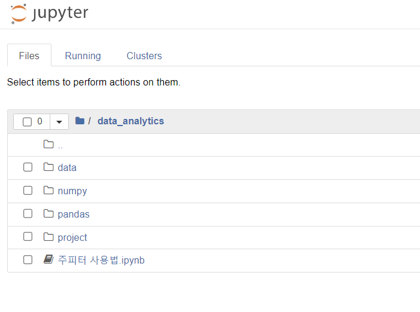Open the 주피터 사용법.ipynb notebook
This screenshot has width=420, height=312.
[x=101, y=260]
